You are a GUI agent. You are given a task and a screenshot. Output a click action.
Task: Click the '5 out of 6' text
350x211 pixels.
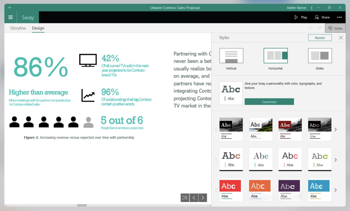pyautogui.click(x=122, y=120)
